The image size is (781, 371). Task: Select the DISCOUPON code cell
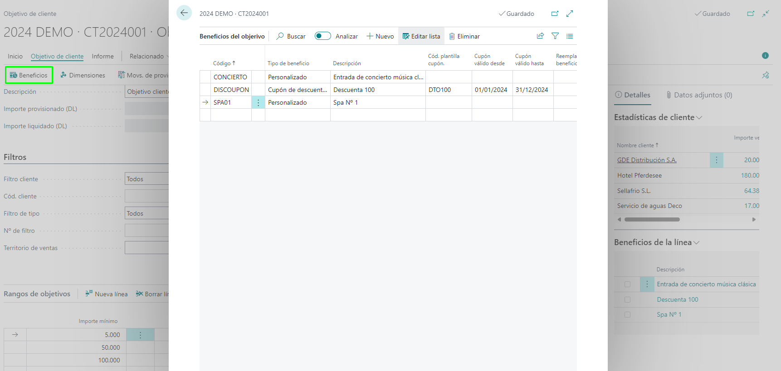pos(231,90)
